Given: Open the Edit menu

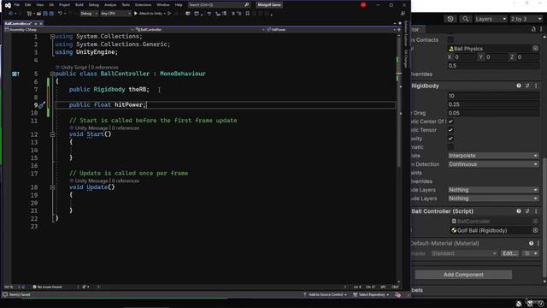Looking at the screenshot, I should coord(28,5).
